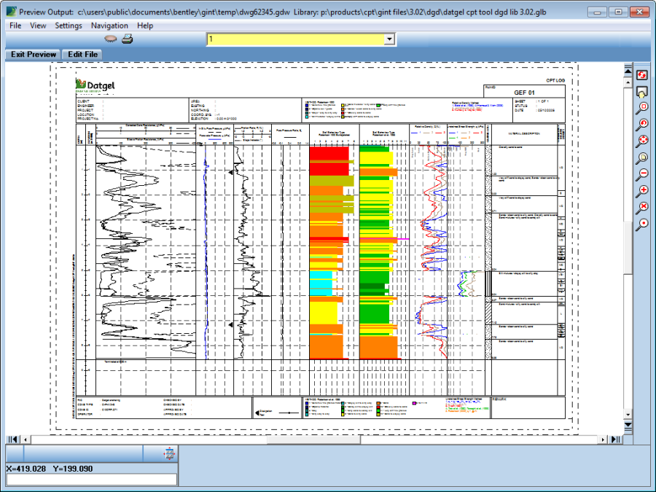Click the magnifier with red X

click(642, 208)
